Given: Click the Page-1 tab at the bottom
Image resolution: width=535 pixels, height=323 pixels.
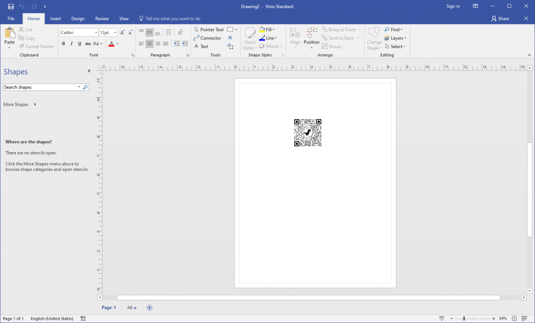Looking at the screenshot, I should (x=109, y=307).
